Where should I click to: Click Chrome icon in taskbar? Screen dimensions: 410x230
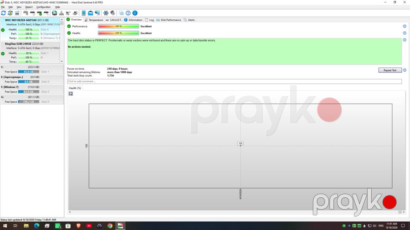(x=110, y=226)
